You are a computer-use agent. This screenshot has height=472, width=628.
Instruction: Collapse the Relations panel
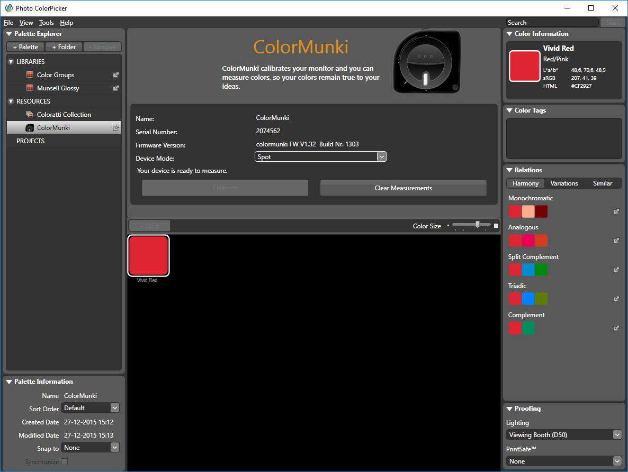click(509, 170)
